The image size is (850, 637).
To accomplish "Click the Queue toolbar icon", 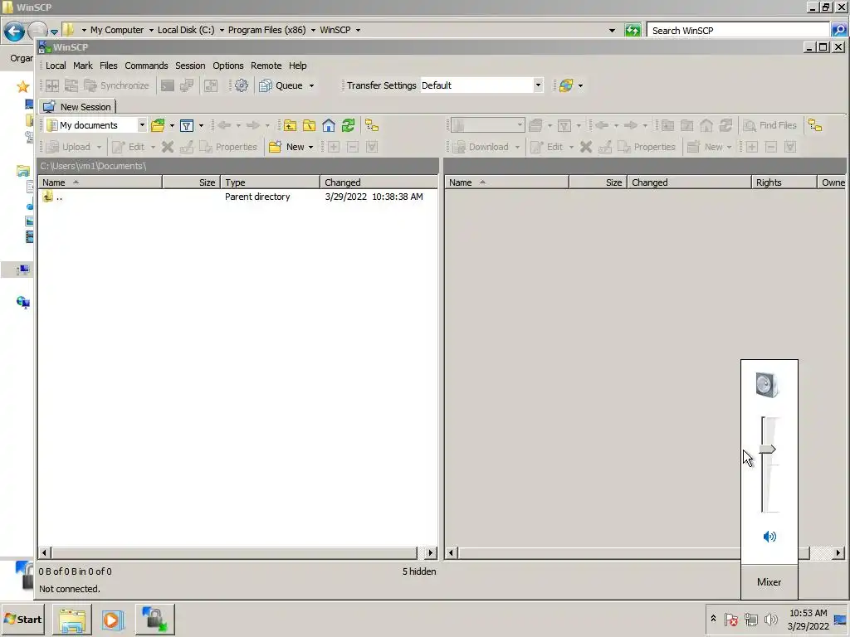I will [266, 85].
